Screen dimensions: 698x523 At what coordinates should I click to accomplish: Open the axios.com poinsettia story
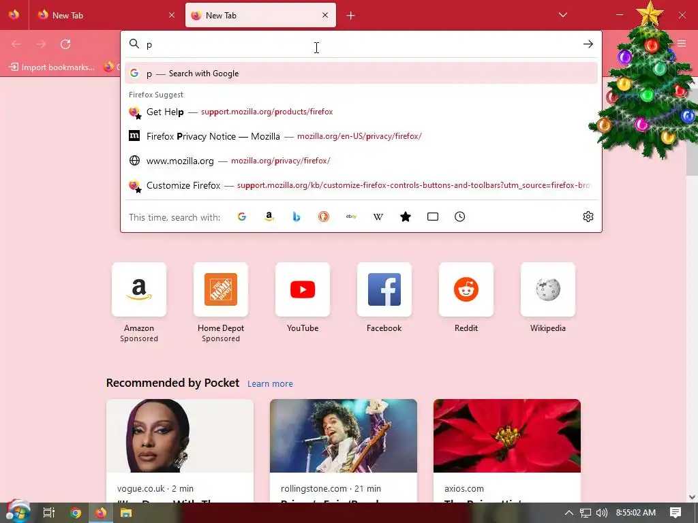(x=507, y=451)
